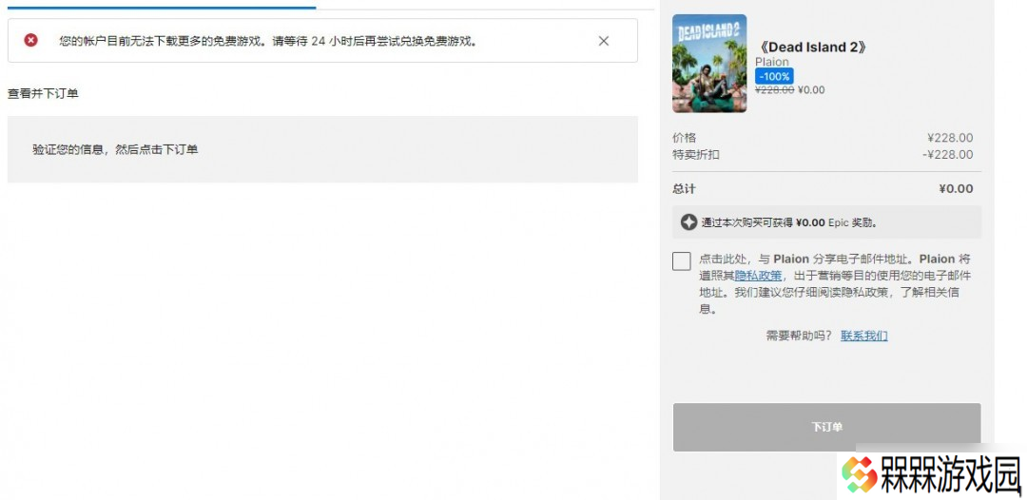
Task: Click the red error icon in the alert
Action: tap(30, 41)
